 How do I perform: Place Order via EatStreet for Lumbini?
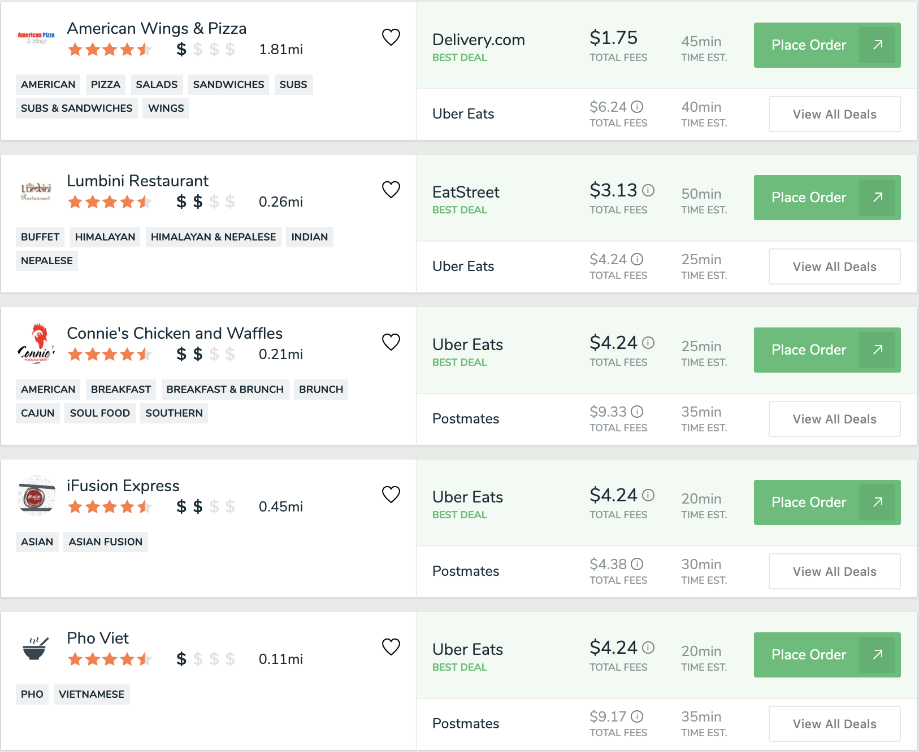tap(827, 198)
